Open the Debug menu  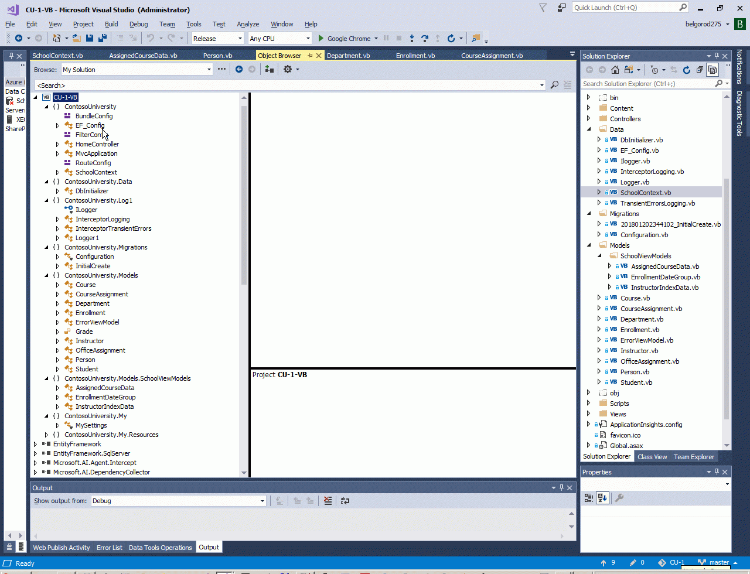138,24
